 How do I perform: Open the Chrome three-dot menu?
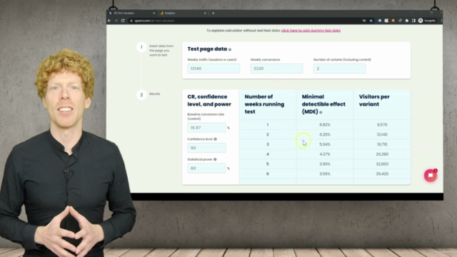[441, 21]
